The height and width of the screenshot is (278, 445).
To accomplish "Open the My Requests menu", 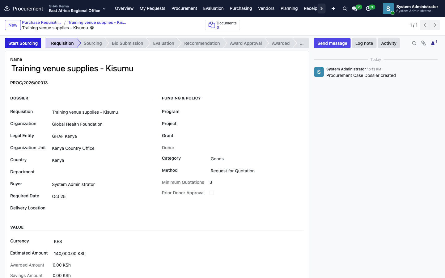I will 152,8.
